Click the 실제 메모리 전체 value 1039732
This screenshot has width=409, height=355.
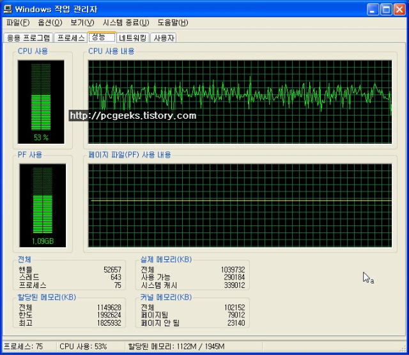tap(233, 269)
